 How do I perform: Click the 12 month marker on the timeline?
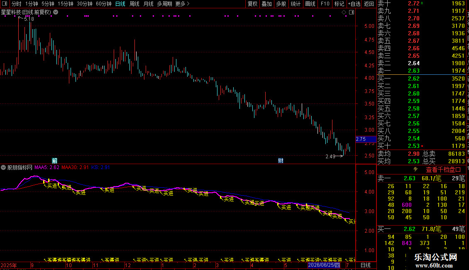coord(128,265)
